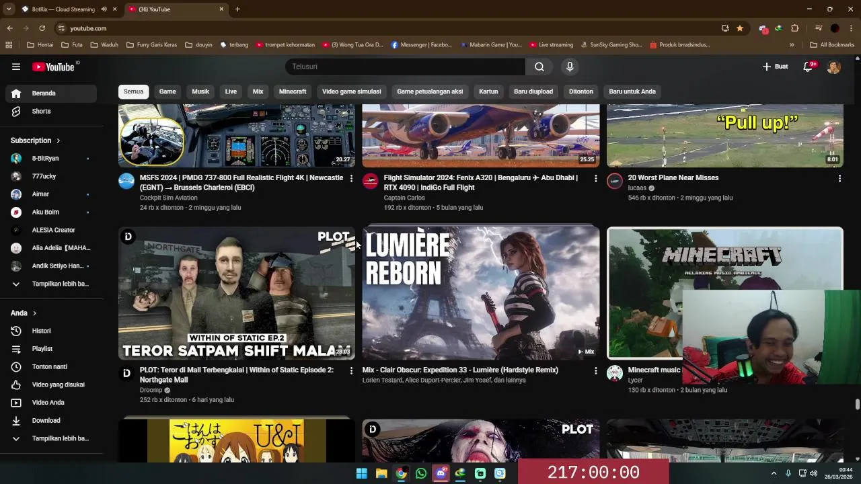The height and width of the screenshot is (484, 861).
Task: Open the account avatar menu
Action: (834, 67)
